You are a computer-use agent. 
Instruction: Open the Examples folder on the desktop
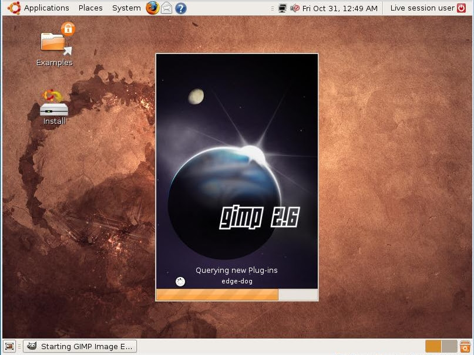click(x=55, y=45)
